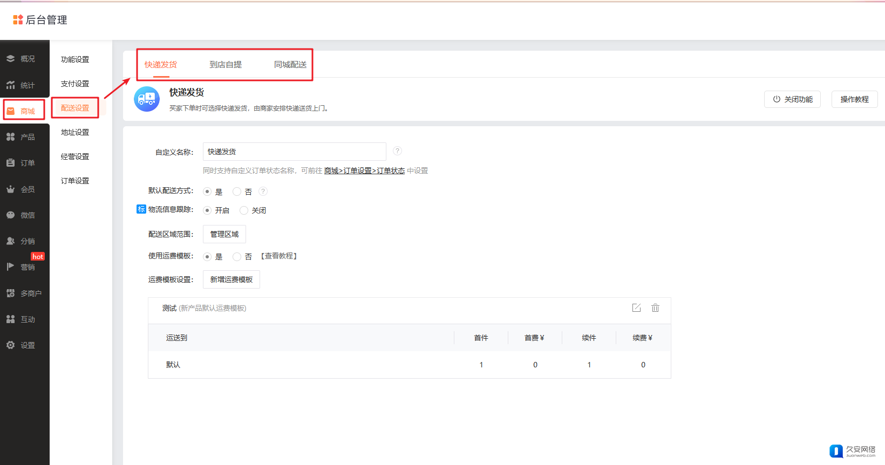Click 新增运费模板 button
The width and height of the screenshot is (885, 465).
click(x=232, y=279)
